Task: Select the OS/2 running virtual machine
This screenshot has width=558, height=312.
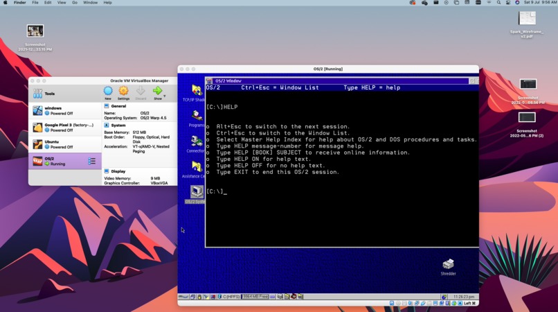Action: pyautogui.click(x=65, y=161)
